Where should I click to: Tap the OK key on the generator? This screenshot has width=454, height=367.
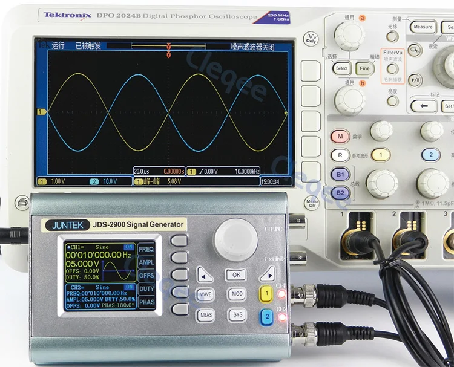(x=236, y=274)
